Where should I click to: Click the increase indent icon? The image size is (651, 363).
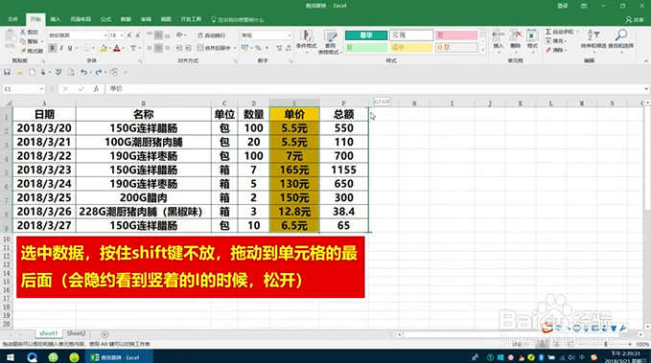pyautogui.click(x=188, y=48)
